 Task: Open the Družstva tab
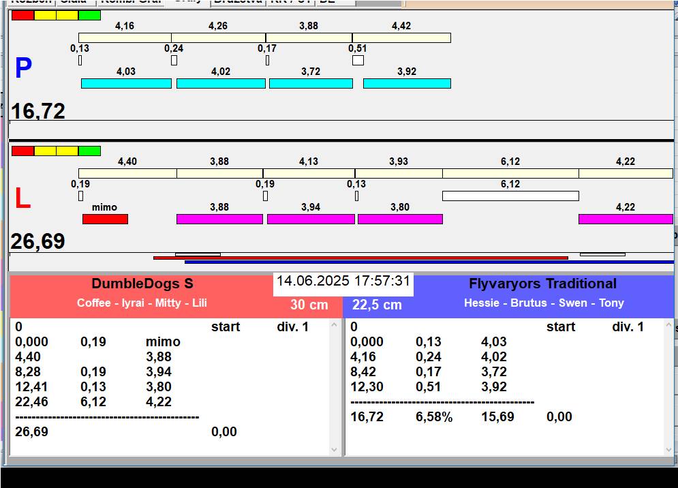[236, 2]
